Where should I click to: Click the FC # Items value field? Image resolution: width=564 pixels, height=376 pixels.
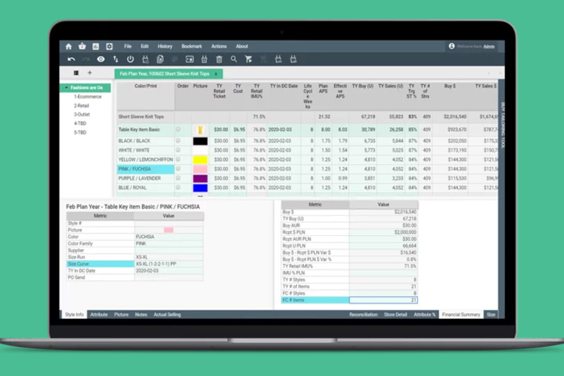click(x=383, y=300)
